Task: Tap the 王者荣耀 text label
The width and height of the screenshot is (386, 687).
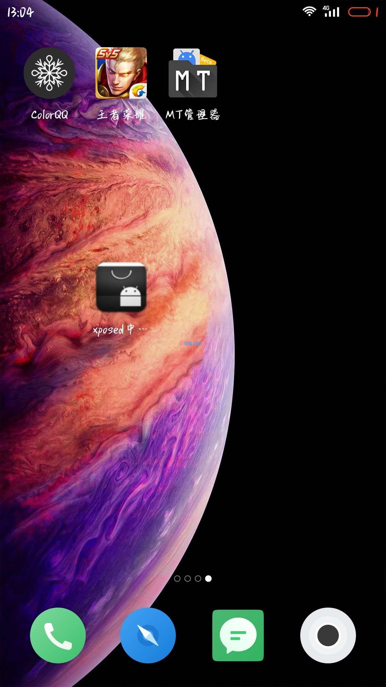Action: (x=121, y=115)
